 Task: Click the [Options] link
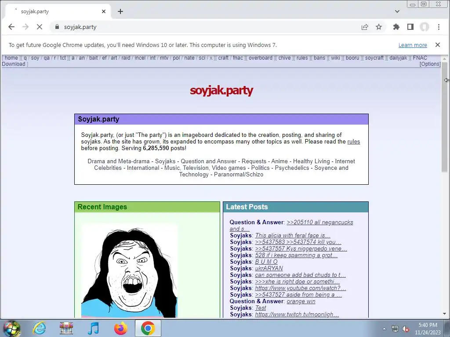point(430,64)
